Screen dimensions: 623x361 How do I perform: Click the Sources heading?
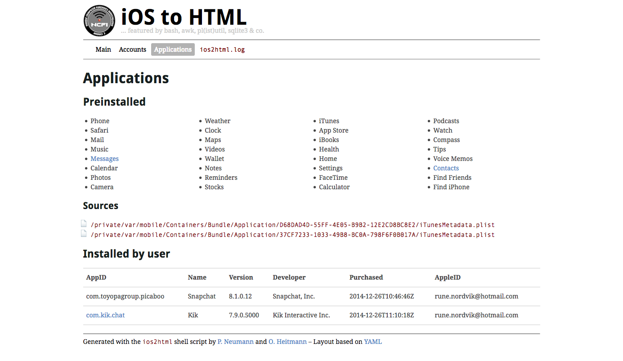(101, 206)
